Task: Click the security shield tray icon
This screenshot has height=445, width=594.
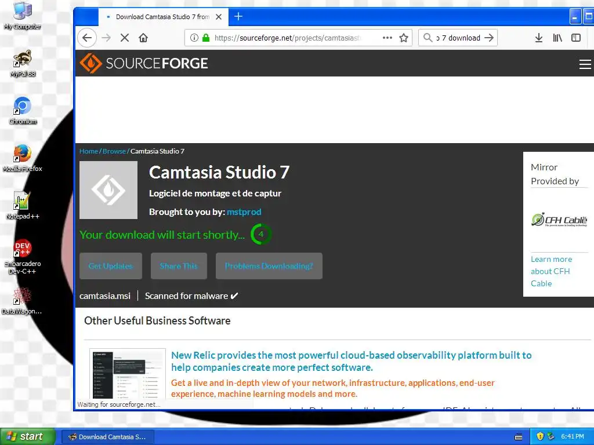Action: [540, 436]
